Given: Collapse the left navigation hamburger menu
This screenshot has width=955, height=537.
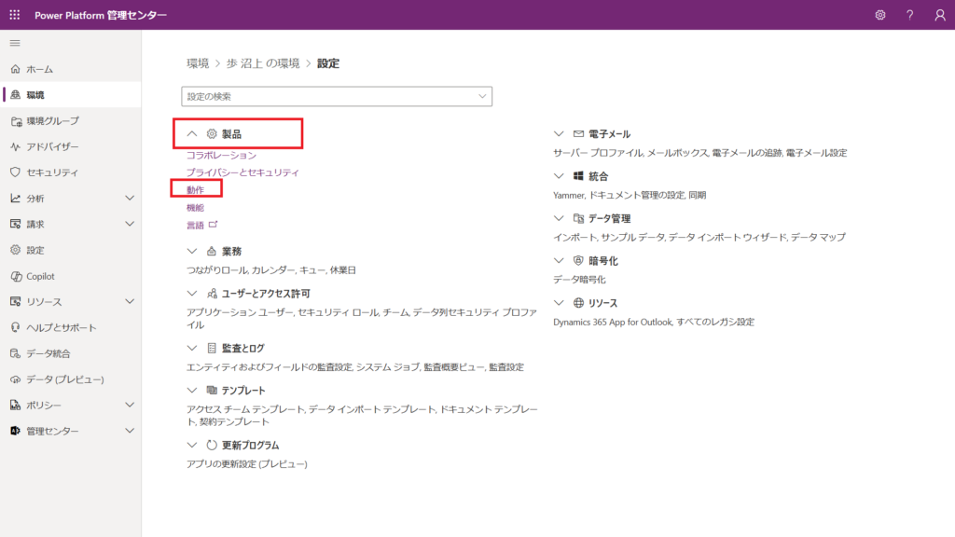Looking at the screenshot, I should 15,44.
